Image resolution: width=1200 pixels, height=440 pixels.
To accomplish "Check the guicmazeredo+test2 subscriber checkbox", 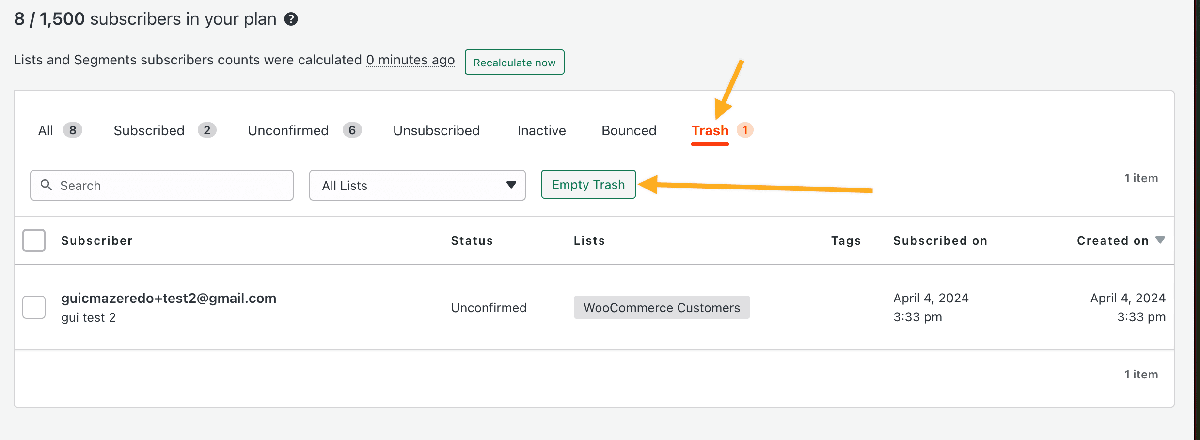I will 34,307.
